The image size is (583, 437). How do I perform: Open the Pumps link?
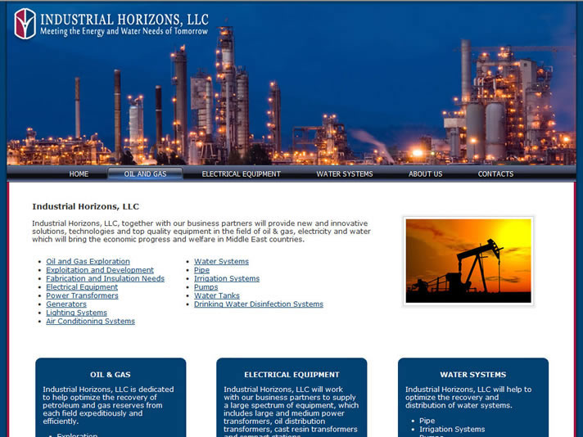[206, 287]
